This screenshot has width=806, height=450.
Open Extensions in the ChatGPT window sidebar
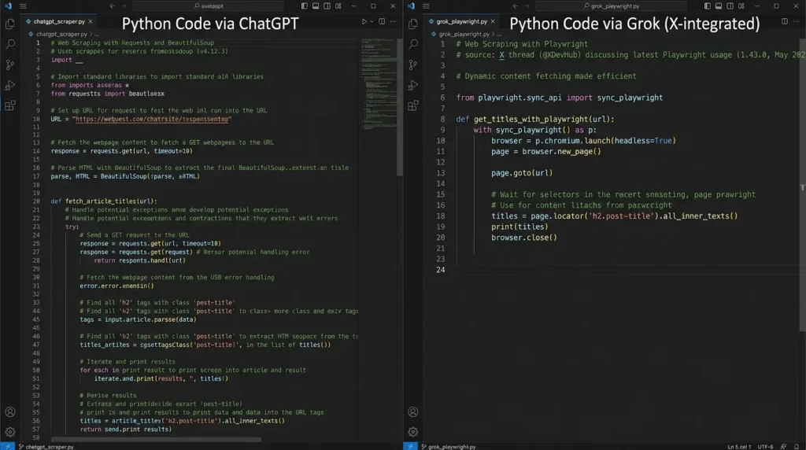click(9, 106)
